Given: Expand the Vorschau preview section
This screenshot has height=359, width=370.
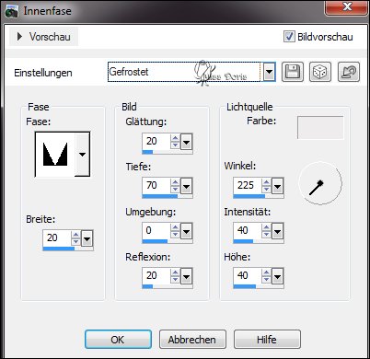Looking at the screenshot, I should [43, 37].
